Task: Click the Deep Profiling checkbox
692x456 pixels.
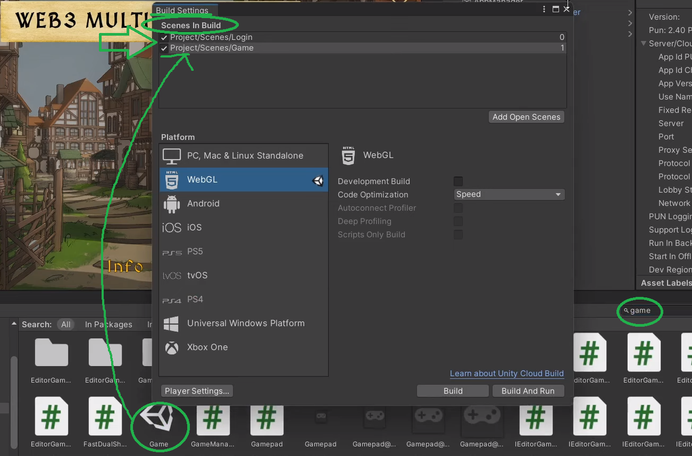Action: coord(458,221)
